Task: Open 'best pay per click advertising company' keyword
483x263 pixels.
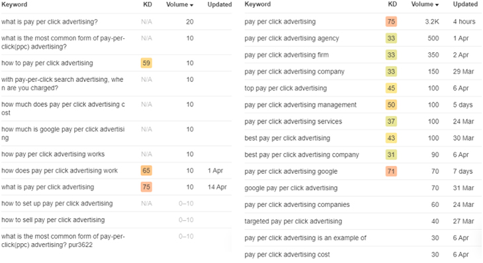Action: [x=302, y=155]
